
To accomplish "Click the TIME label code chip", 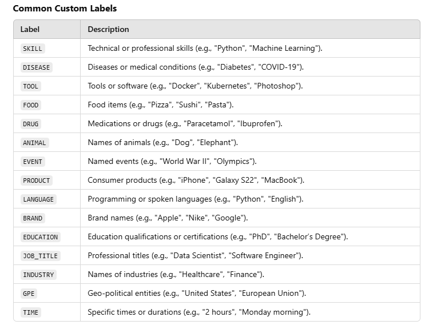I will (31, 312).
